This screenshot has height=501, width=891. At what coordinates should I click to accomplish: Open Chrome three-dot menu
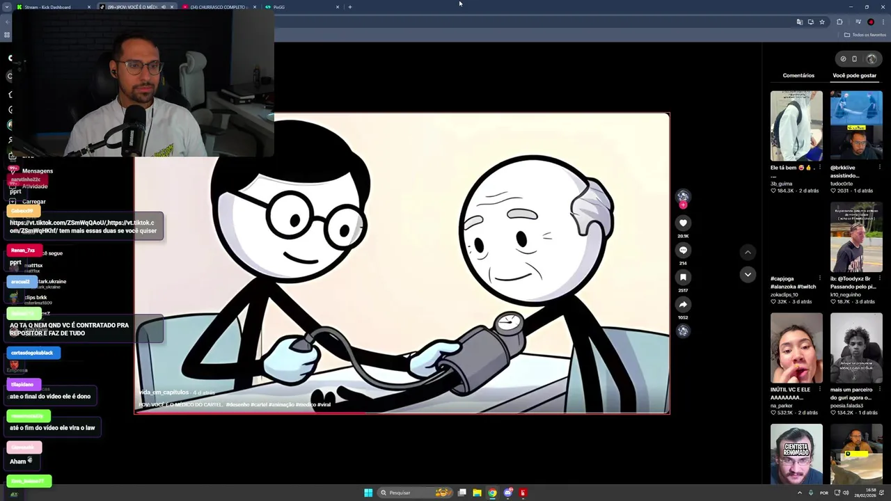(x=883, y=22)
